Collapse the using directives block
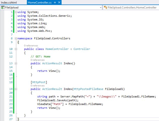159x121 pixels. point(16,12)
